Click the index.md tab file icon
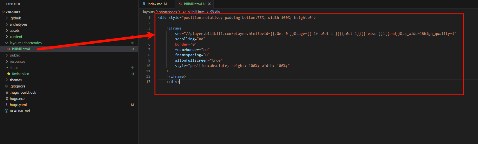Image resolution: width=478 pixels, height=144 pixels. point(144,4)
